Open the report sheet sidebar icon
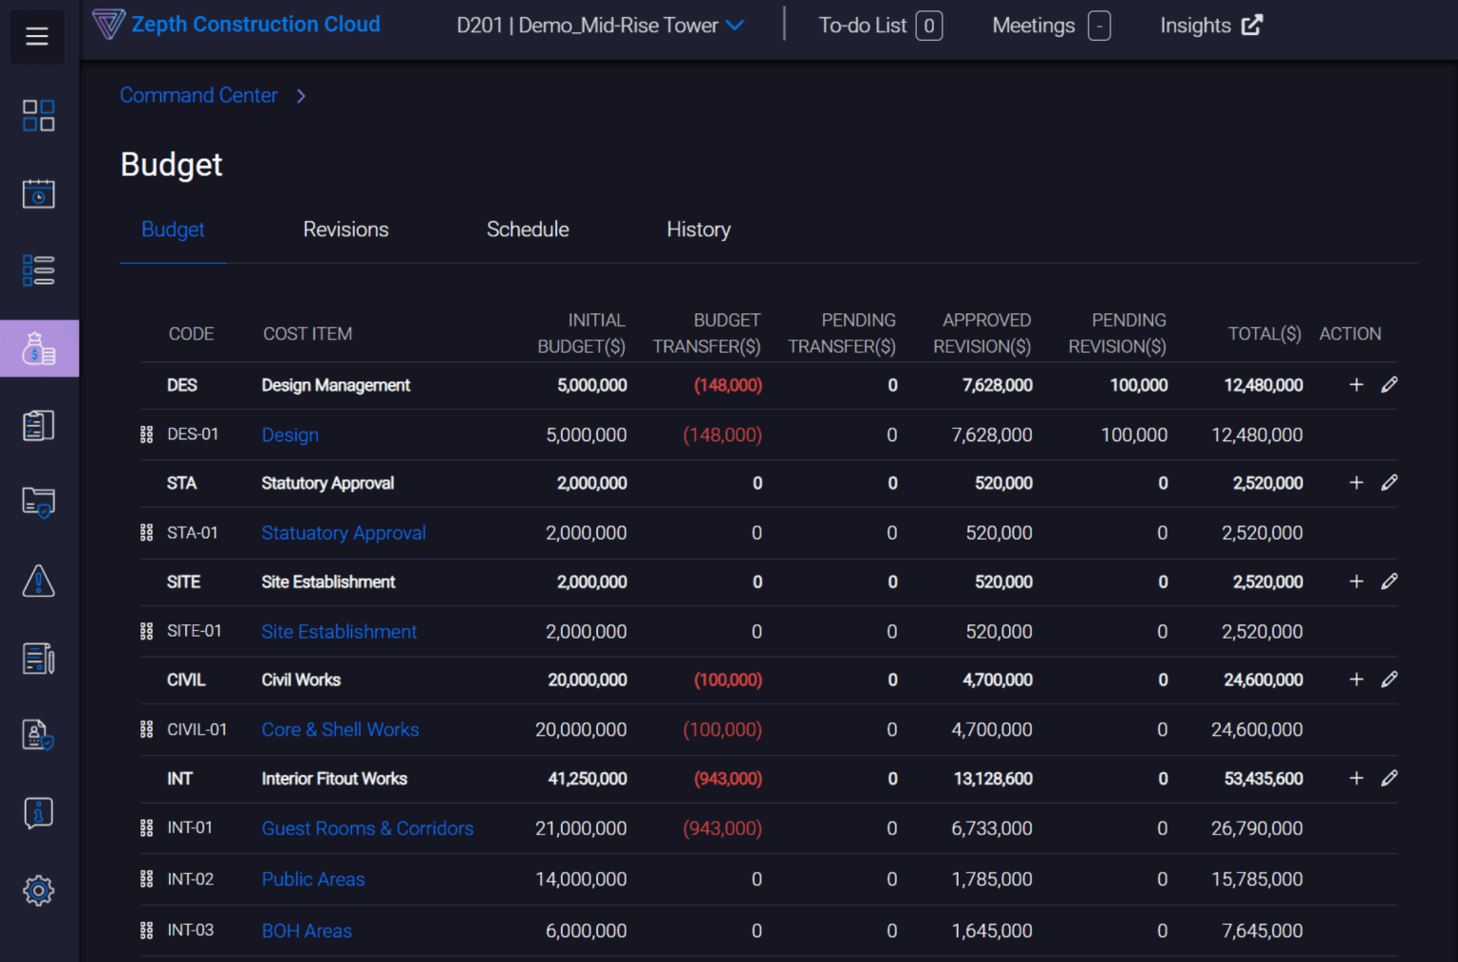Screen dimensions: 1458x962 tap(39, 657)
